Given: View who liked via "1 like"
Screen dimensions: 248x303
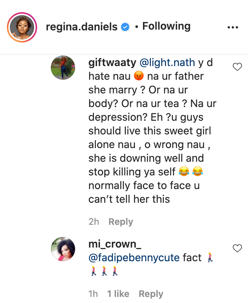Looking at the screenshot, I should click(x=118, y=294).
